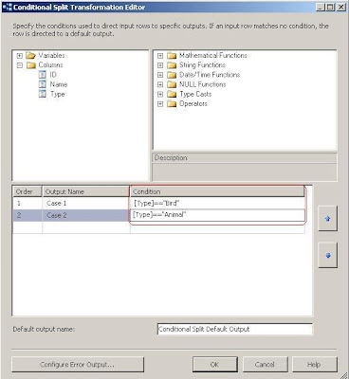Move condition up with blue arrow
Screen dimensions: 349x379
[327, 218]
